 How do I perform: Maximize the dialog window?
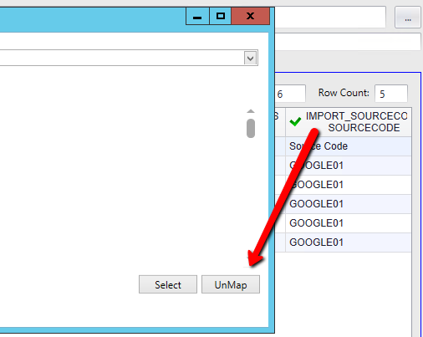coord(221,16)
